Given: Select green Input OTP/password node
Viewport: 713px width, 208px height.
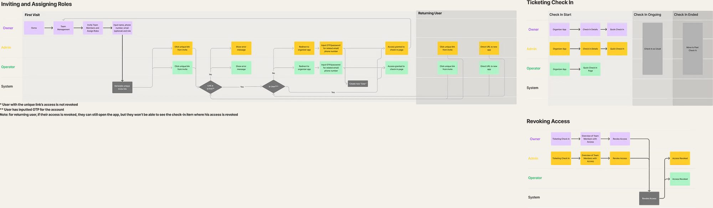Looking at the screenshot, I should click(x=331, y=68).
